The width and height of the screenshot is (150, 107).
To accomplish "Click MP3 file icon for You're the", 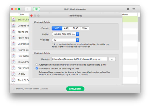I will pyautogui.click(x=13, y=31).
